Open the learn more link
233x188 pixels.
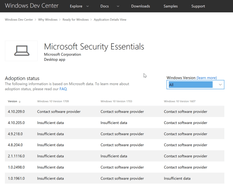tap(207, 78)
